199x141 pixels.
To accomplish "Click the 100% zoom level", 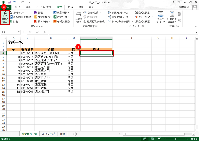I will [x=194, y=139].
